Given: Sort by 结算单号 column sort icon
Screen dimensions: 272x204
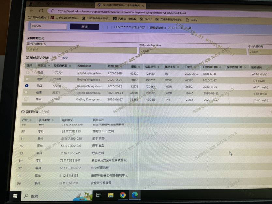Looking at the screenshot, I should click(159, 67).
